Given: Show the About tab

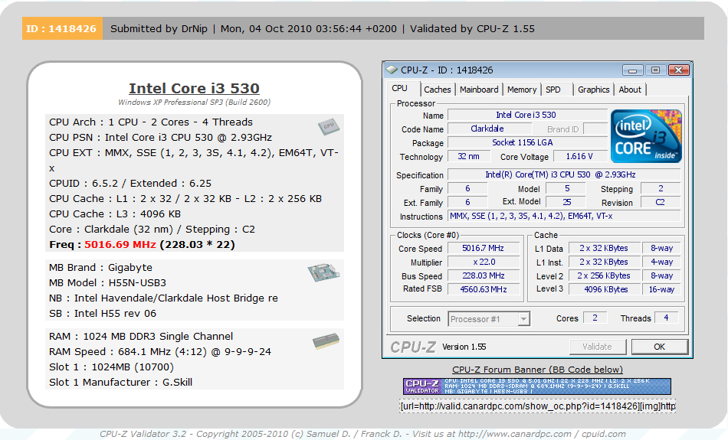Looking at the screenshot, I should click(630, 90).
